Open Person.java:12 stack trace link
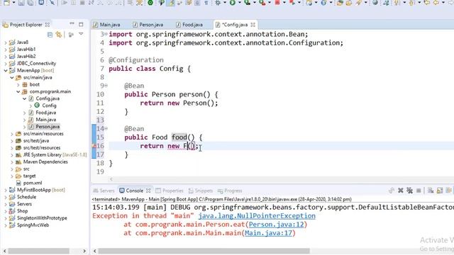The width and height of the screenshot is (454, 255). click(276, 225)
